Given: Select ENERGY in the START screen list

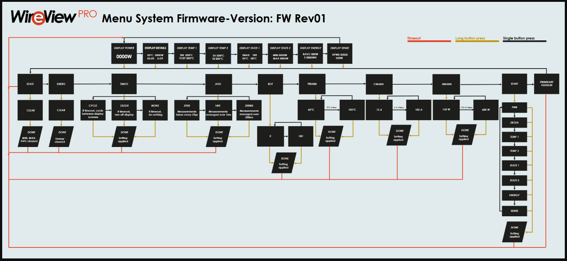Looking at the screenshot, I should [x=514, y=195].
